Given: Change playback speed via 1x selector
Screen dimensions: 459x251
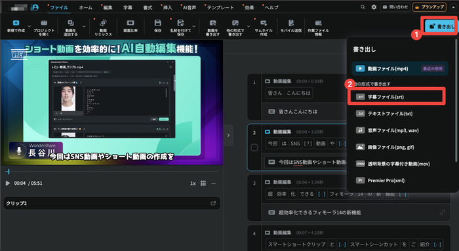Looking at the screenshot, I should click(x=193, y=183).
